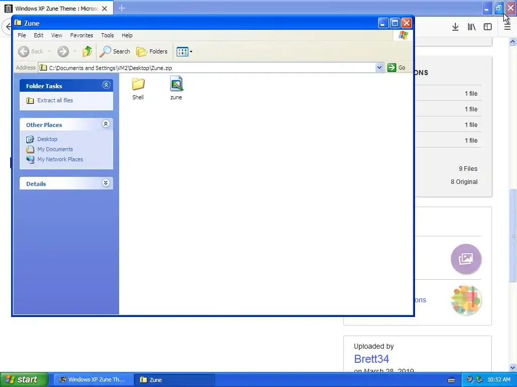The width and height of the screenshot is (517, 387).
Task: Click the Go button beside address bar
Action: 396,68
